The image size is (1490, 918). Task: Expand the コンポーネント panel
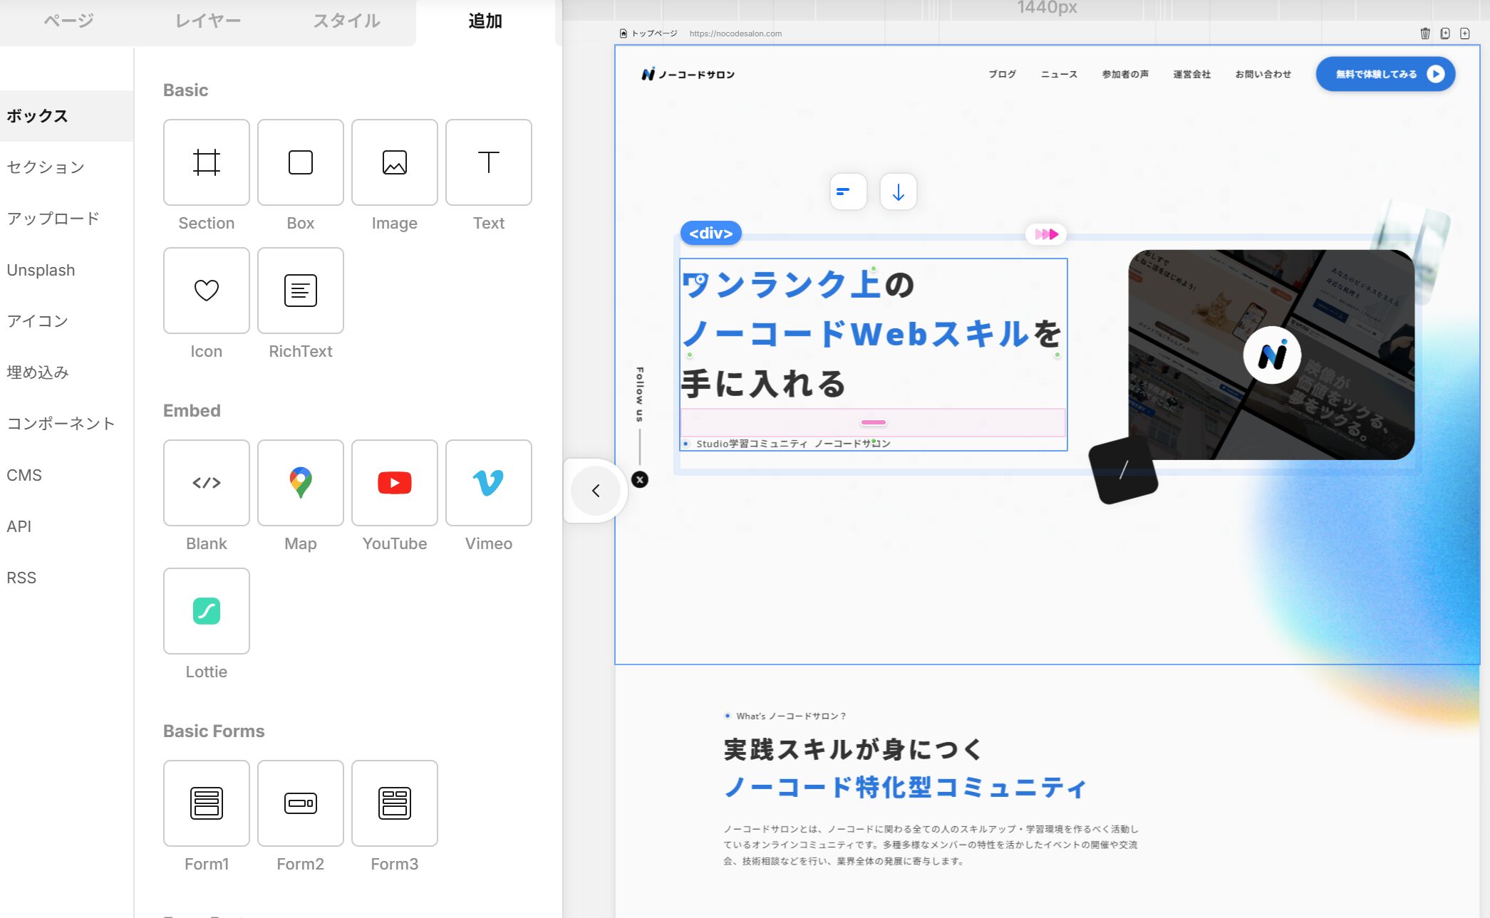[61, 423]
